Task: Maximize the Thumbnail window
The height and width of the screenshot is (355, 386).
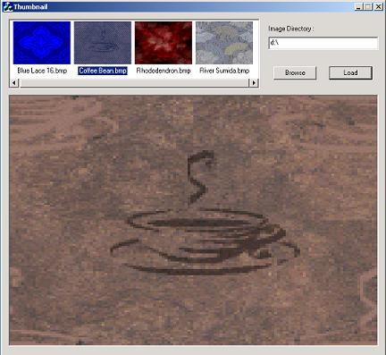Action: pyautogui.click(x=368, y=6)
